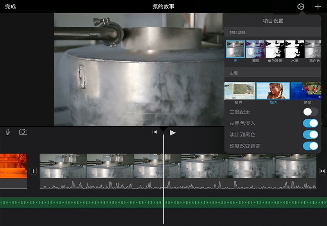Select the orange clip at the timeline's left
327x226 pixels.
(13, 166)
